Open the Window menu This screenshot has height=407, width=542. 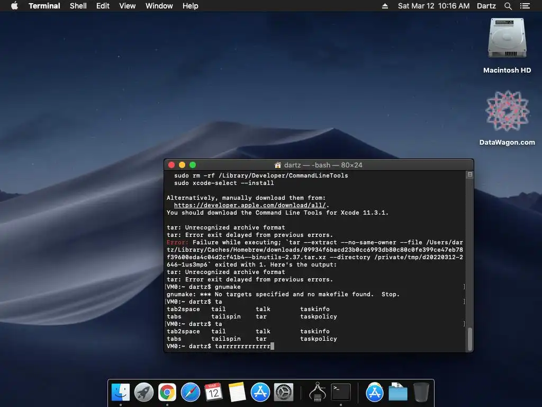tap(159, 6)
